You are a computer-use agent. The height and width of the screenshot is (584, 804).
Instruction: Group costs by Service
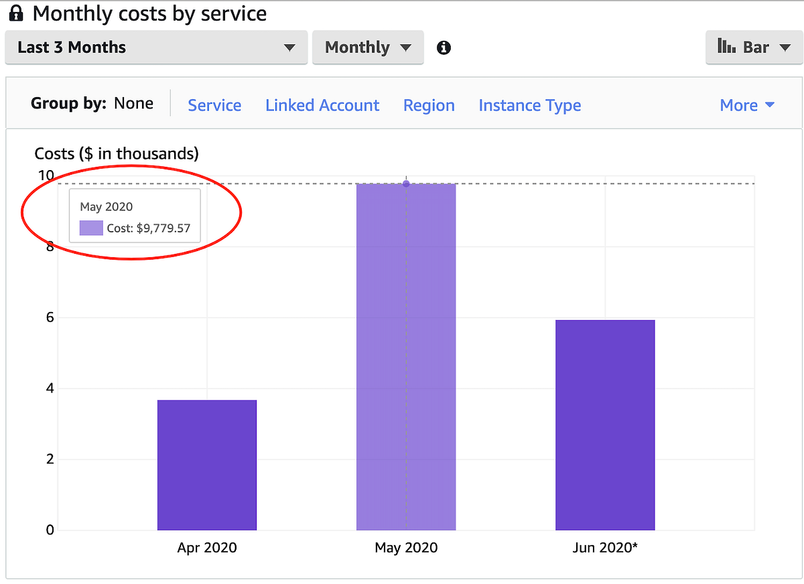[214, 105]
